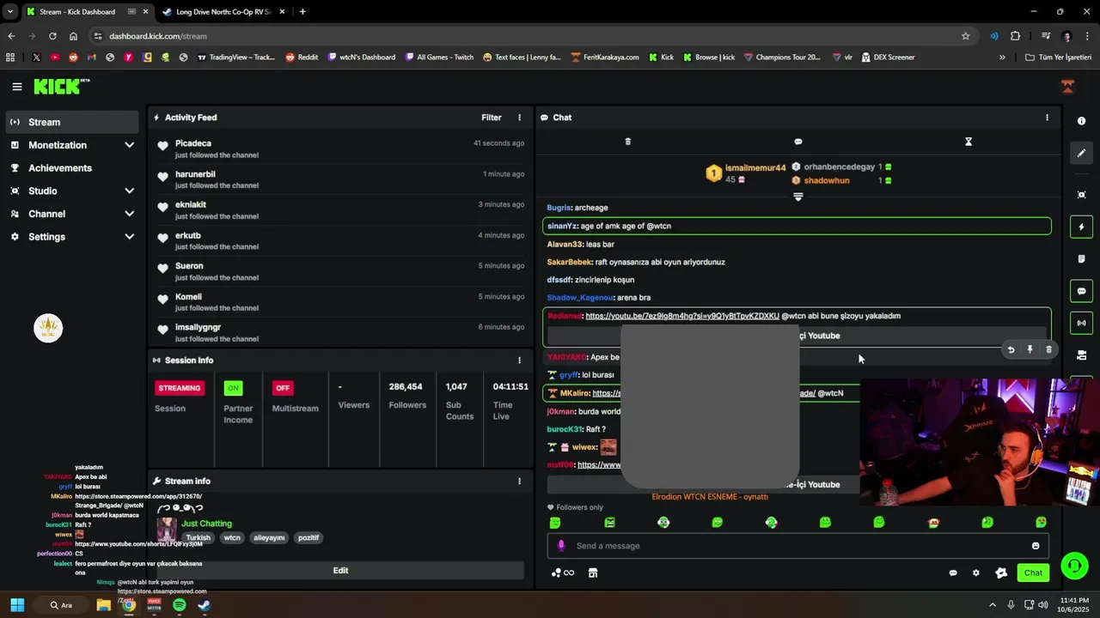Toggle the chat bubble widget in right sidebar

pos(1081,291)
